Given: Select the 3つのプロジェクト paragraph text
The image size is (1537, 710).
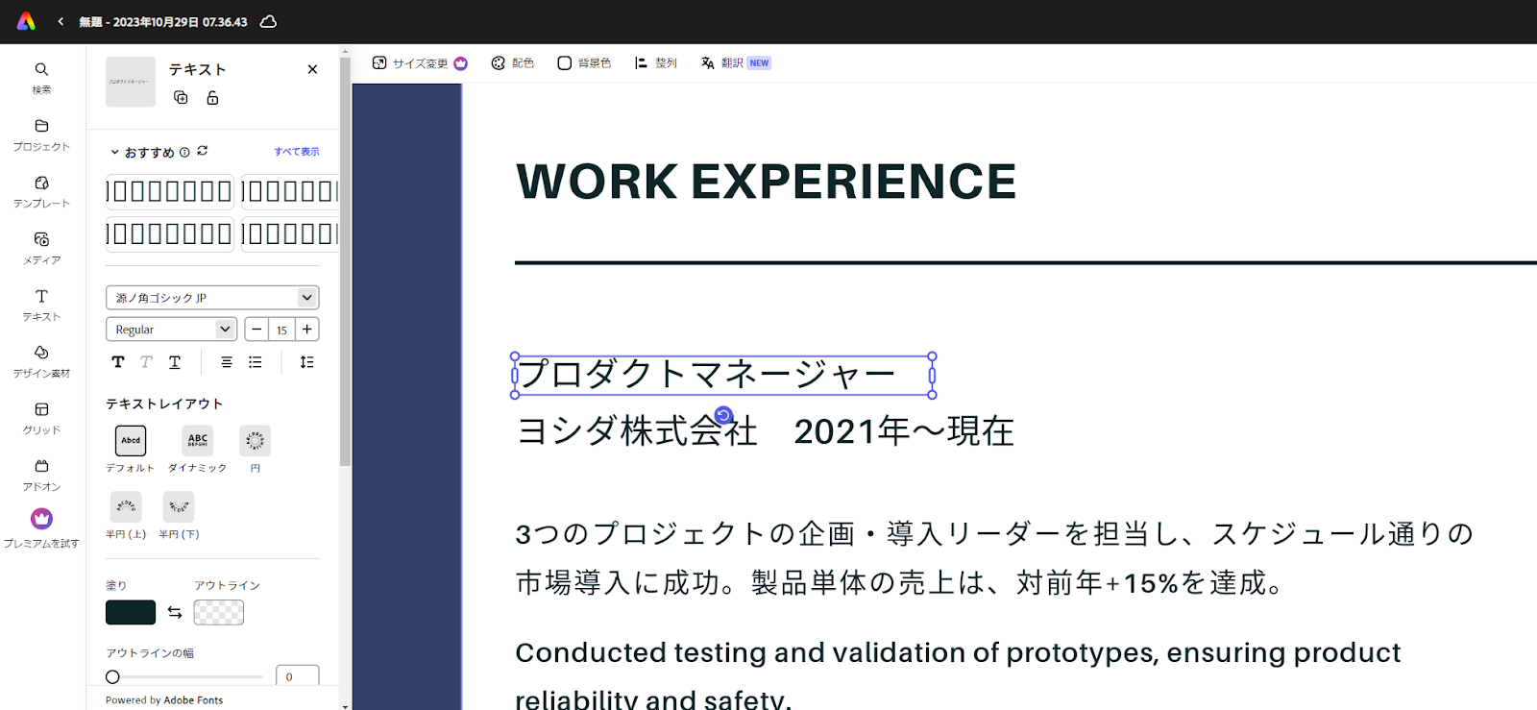Looking at the screenshot, I should (994, 558).
